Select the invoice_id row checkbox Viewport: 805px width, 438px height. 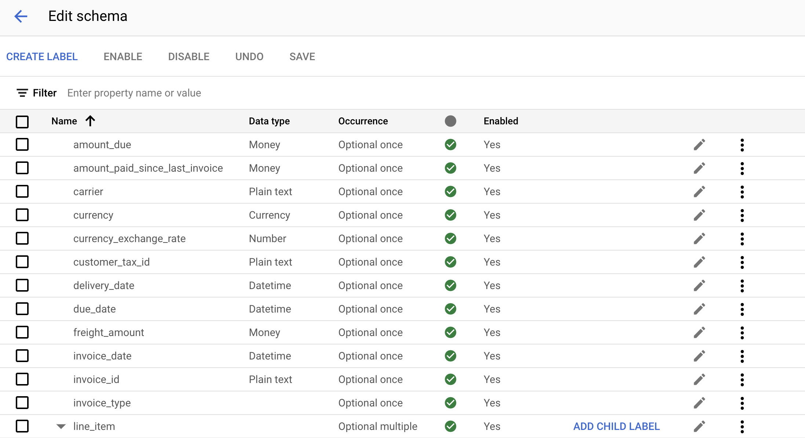click(x=22, y=379)
